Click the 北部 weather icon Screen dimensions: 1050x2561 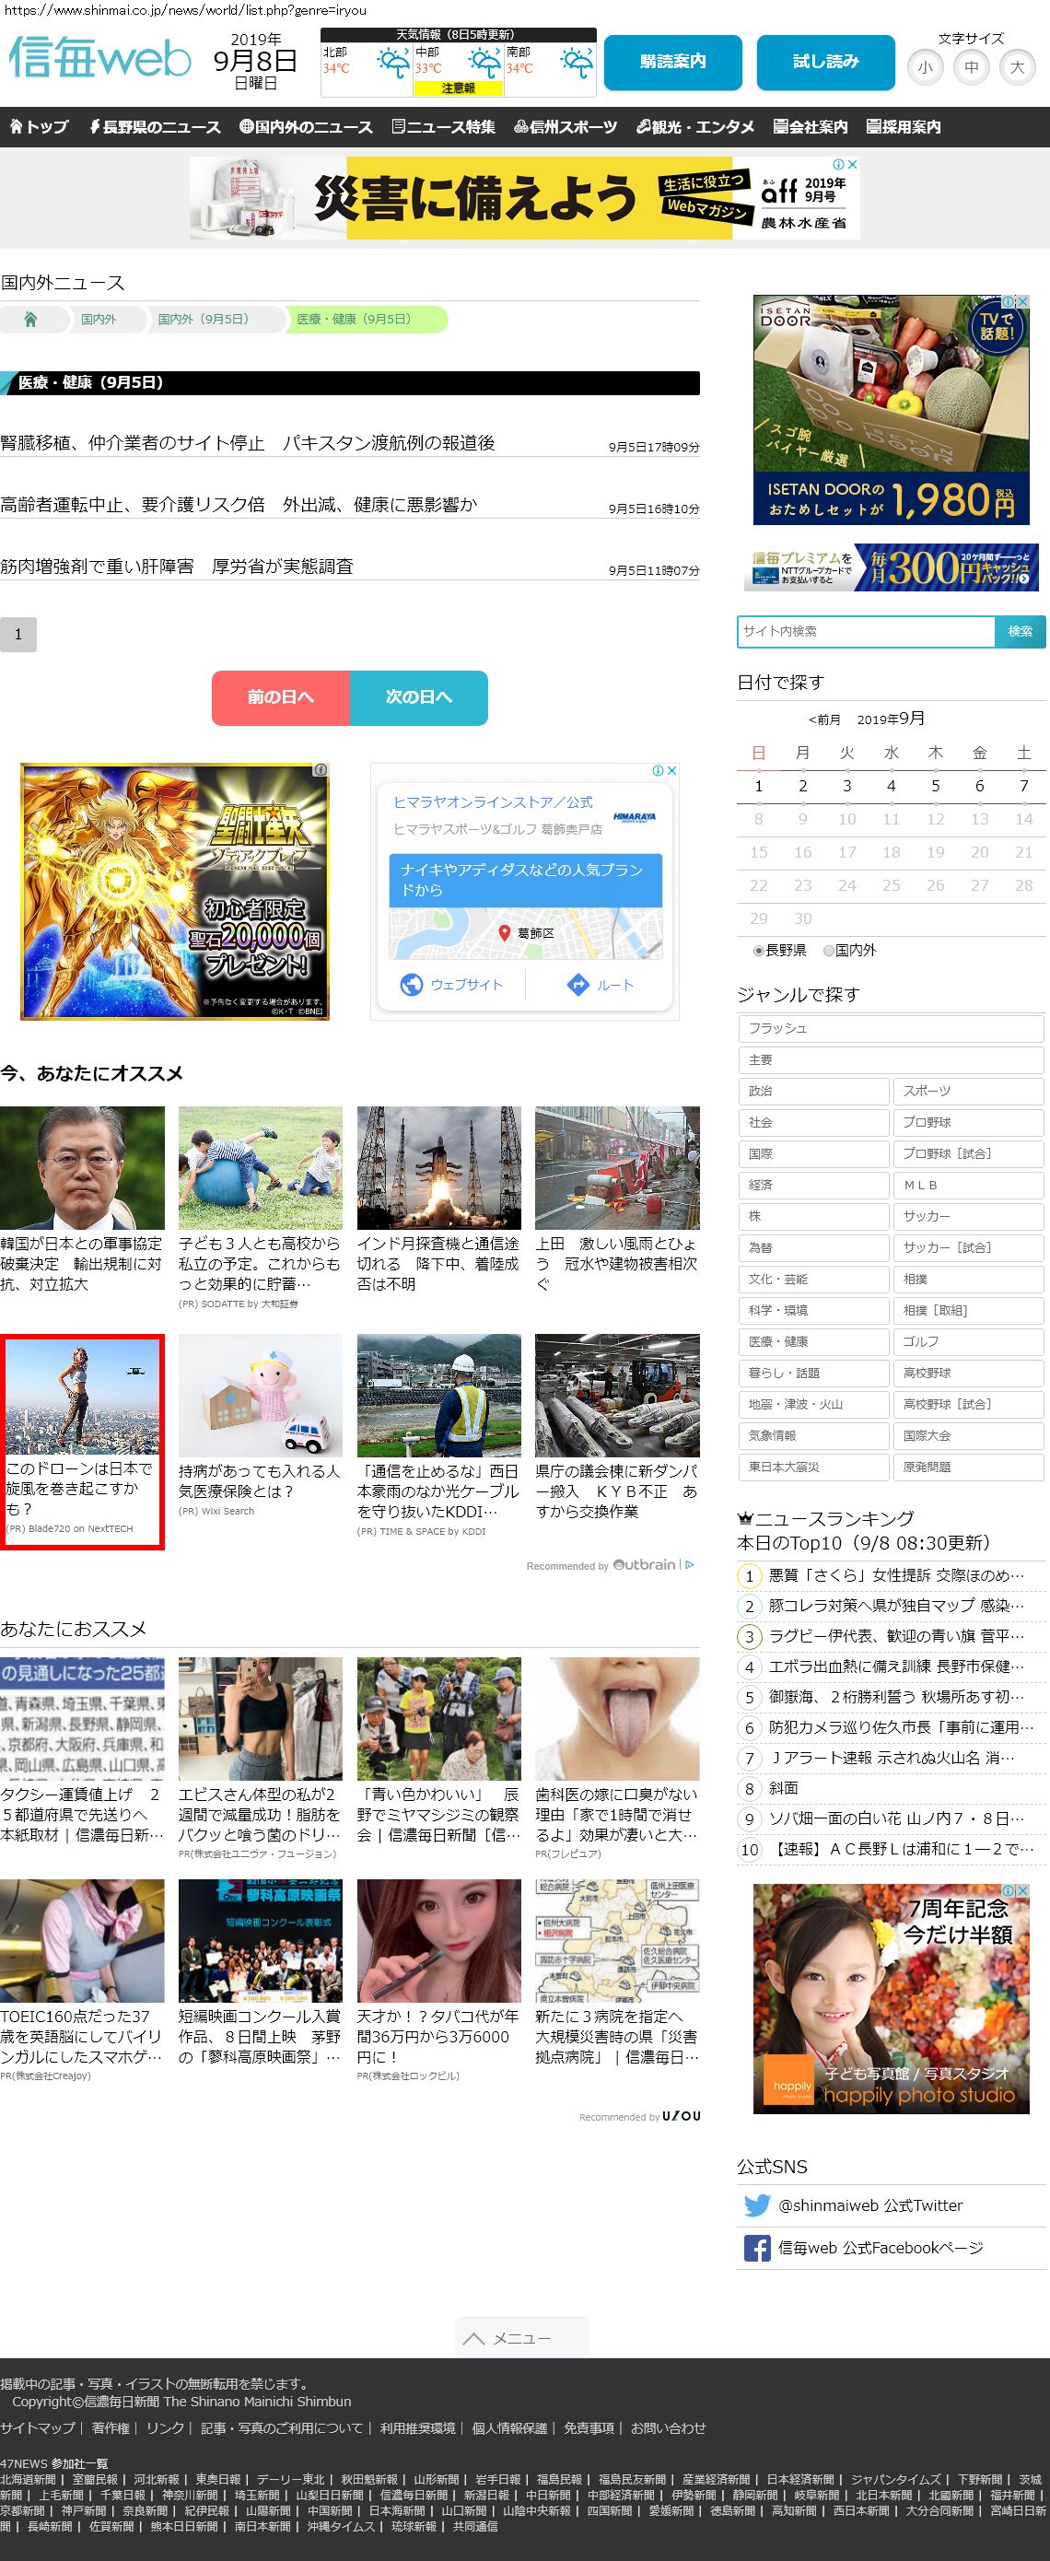pyautogui.click(x=392, y=64)
